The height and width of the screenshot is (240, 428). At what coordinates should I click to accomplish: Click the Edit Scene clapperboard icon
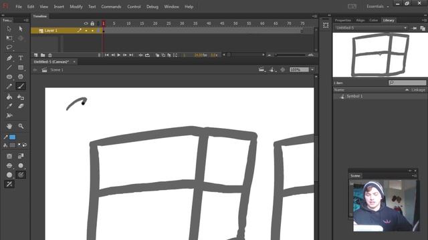pos(261,70)
